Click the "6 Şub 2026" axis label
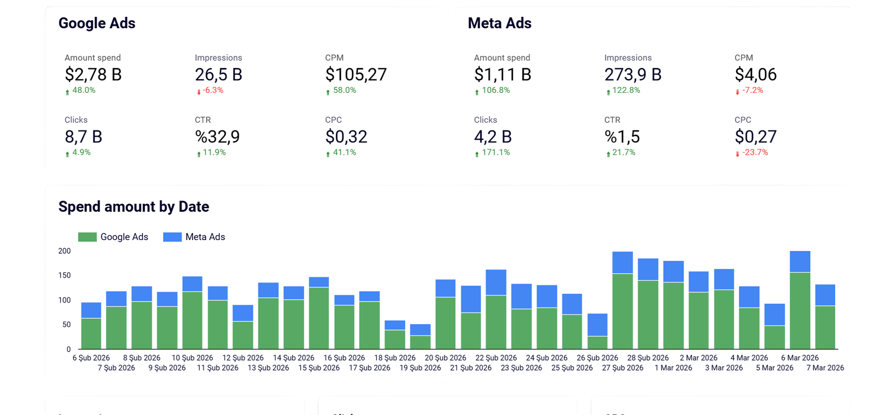The width and height of the screenshot is (870, 415). click(91, 358)
